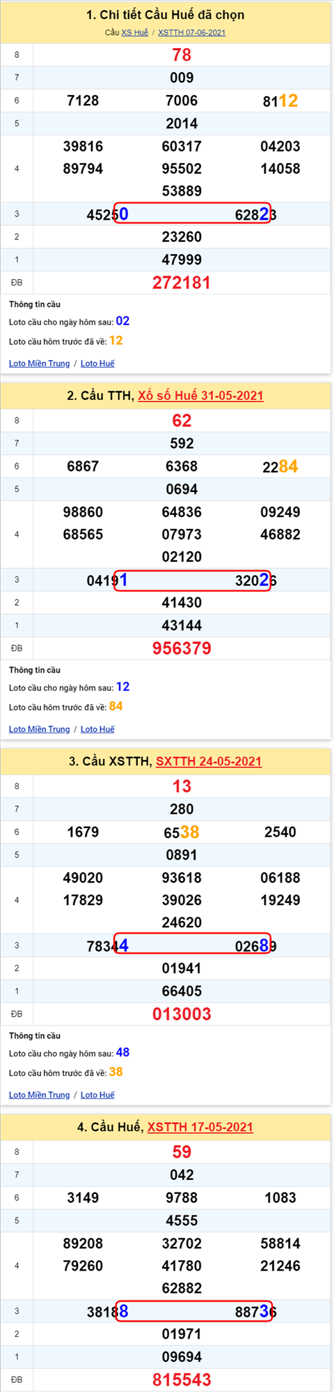Open the XSTTH 07-06-2021 link
This screenshot has width=334, height=1392.
[x=191, y=33]
